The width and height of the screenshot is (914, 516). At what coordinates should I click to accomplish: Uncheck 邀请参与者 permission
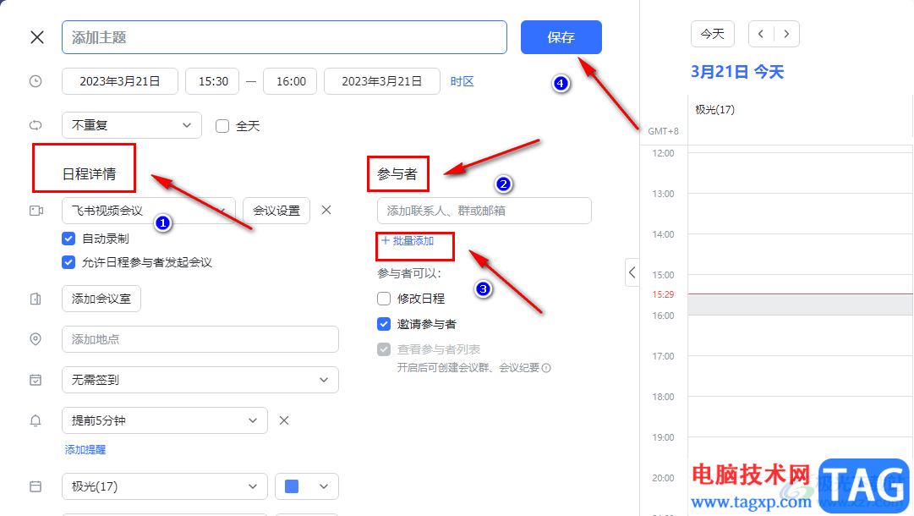[x=384, y=324]
